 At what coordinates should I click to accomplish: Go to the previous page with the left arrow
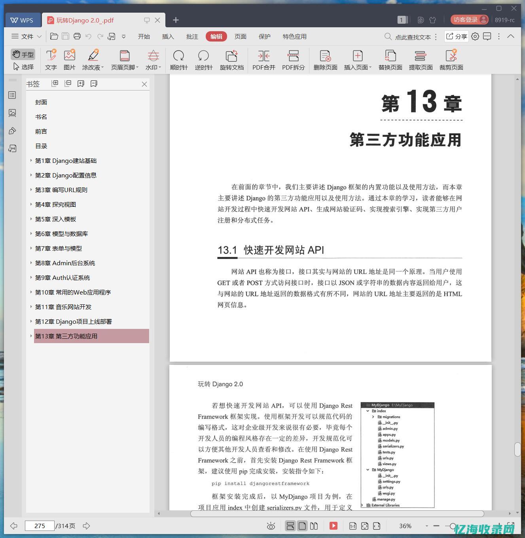coord(13,526)
